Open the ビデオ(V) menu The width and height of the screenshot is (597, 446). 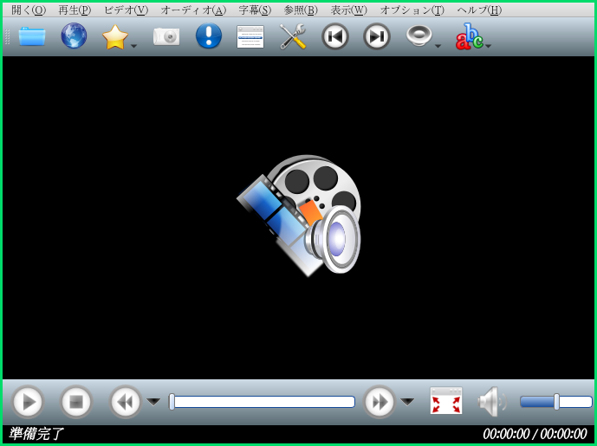(x=126, y=10)
